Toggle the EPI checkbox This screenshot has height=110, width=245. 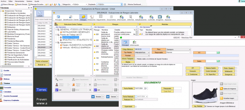point(201,68)
